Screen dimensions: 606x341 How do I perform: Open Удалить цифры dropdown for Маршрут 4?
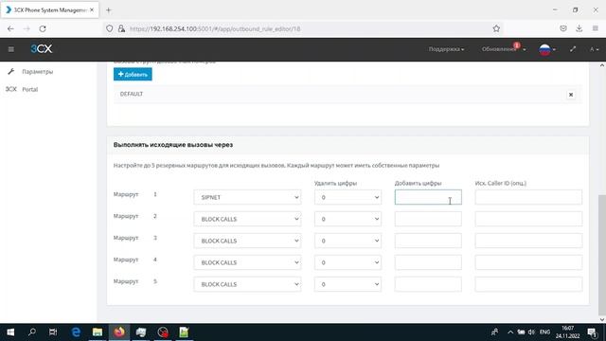pyautogui.click(x=348, y=262)
